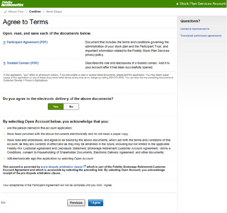227x213 pixels.
Task: Click the Exit link at bottom left
Action: click(3, 203)
